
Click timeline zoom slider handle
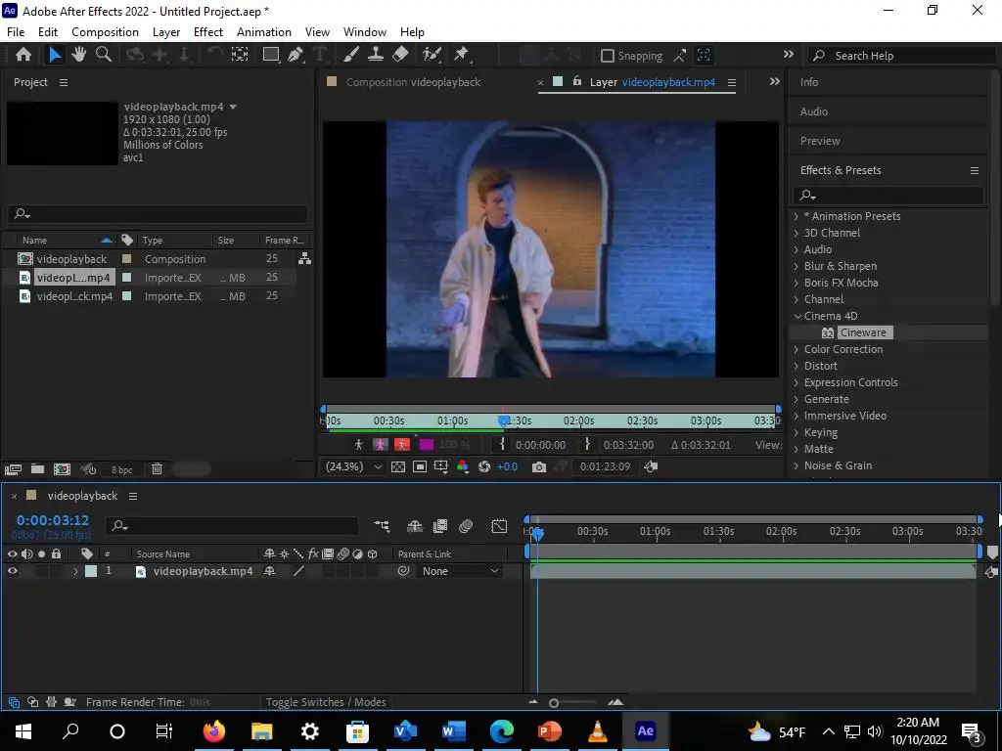554,703
